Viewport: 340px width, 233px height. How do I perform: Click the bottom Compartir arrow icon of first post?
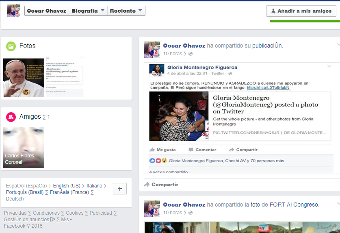pyautogui.click(x=147, y=185)
